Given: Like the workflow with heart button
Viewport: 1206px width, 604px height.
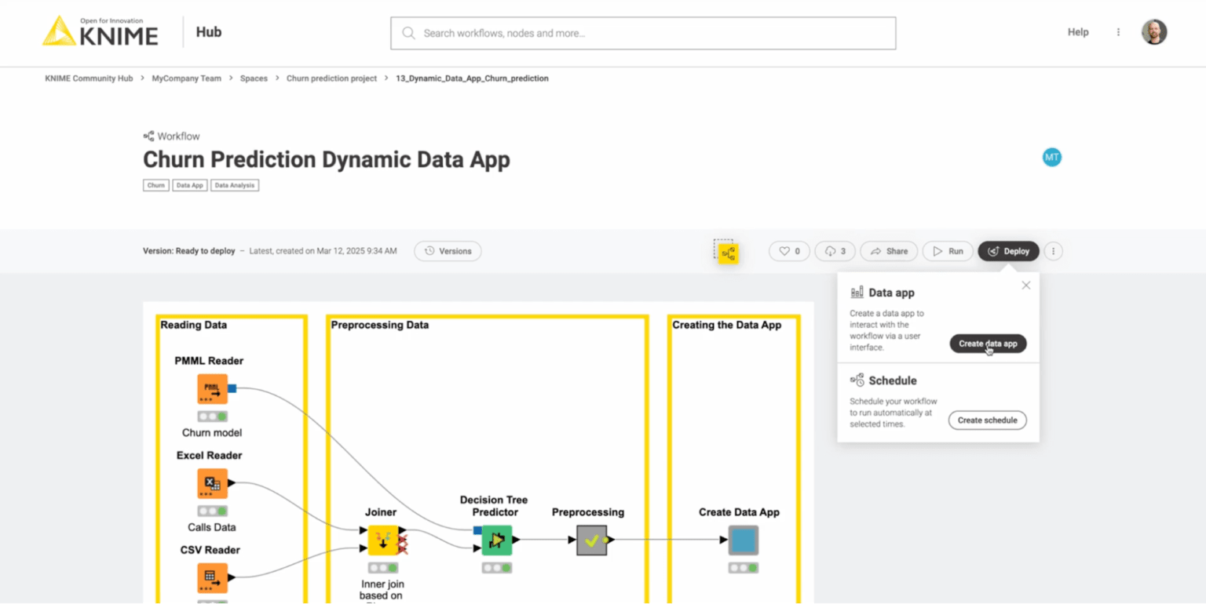Looking at the screenshot, I should pyautogui.click(x=789, y=251).
